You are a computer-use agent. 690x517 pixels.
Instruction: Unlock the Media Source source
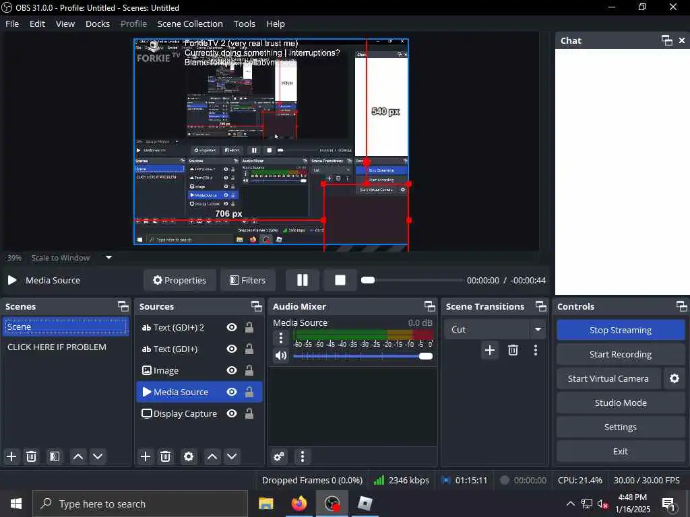[x=249, y=392]
